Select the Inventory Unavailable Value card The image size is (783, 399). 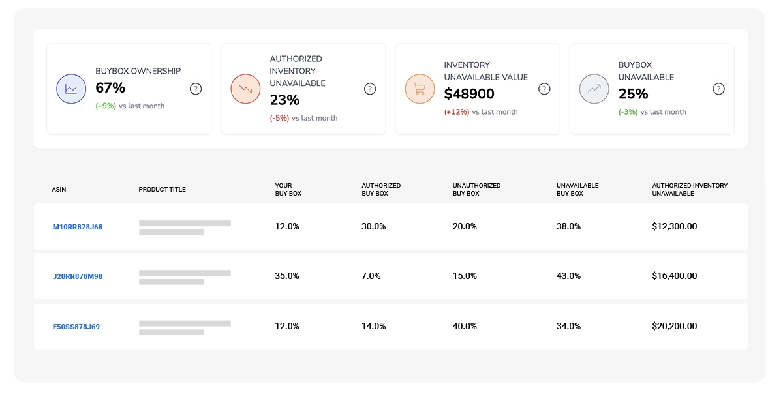(x=477, y=89)
